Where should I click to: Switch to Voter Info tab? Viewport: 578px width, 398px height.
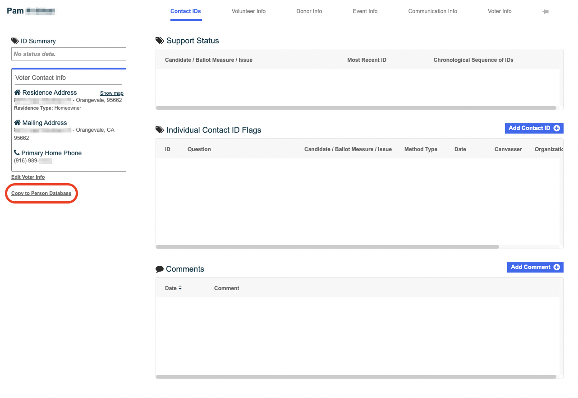pyautogui.click(x=500, y=11)
